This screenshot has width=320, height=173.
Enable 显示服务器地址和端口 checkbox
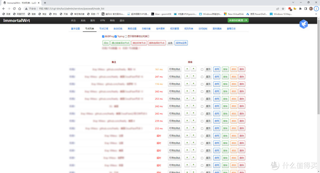pos(126,36)
